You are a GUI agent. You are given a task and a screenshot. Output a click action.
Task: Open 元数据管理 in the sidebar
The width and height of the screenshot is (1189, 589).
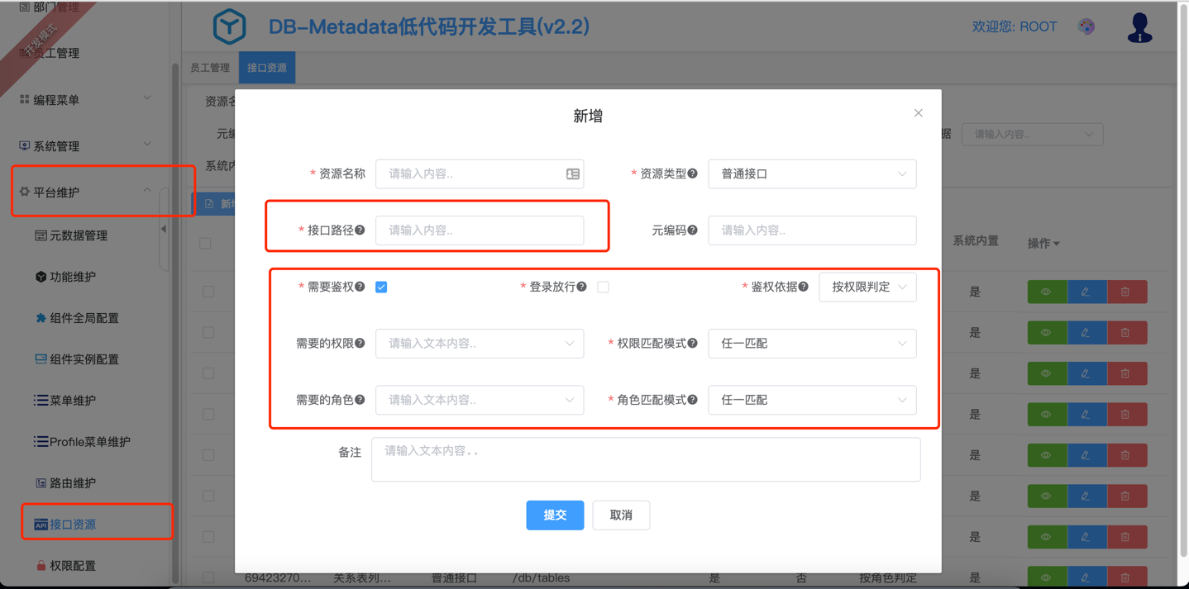tap(79, 235)
